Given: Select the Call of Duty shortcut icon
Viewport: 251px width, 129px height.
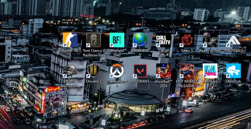Looking at the screenshot, I should coord(164,40).
